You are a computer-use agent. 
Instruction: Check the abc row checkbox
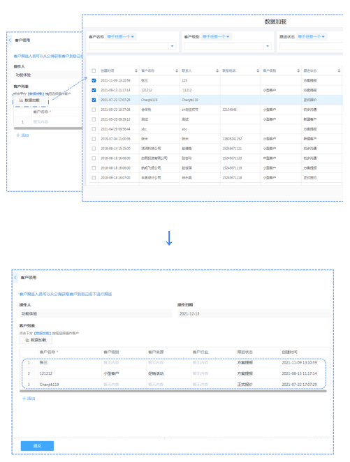coord(94,129)
